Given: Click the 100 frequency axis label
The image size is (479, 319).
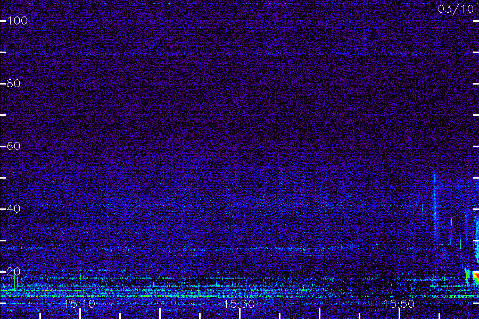Looking at the screenshot, I should (x=18, y=21).
